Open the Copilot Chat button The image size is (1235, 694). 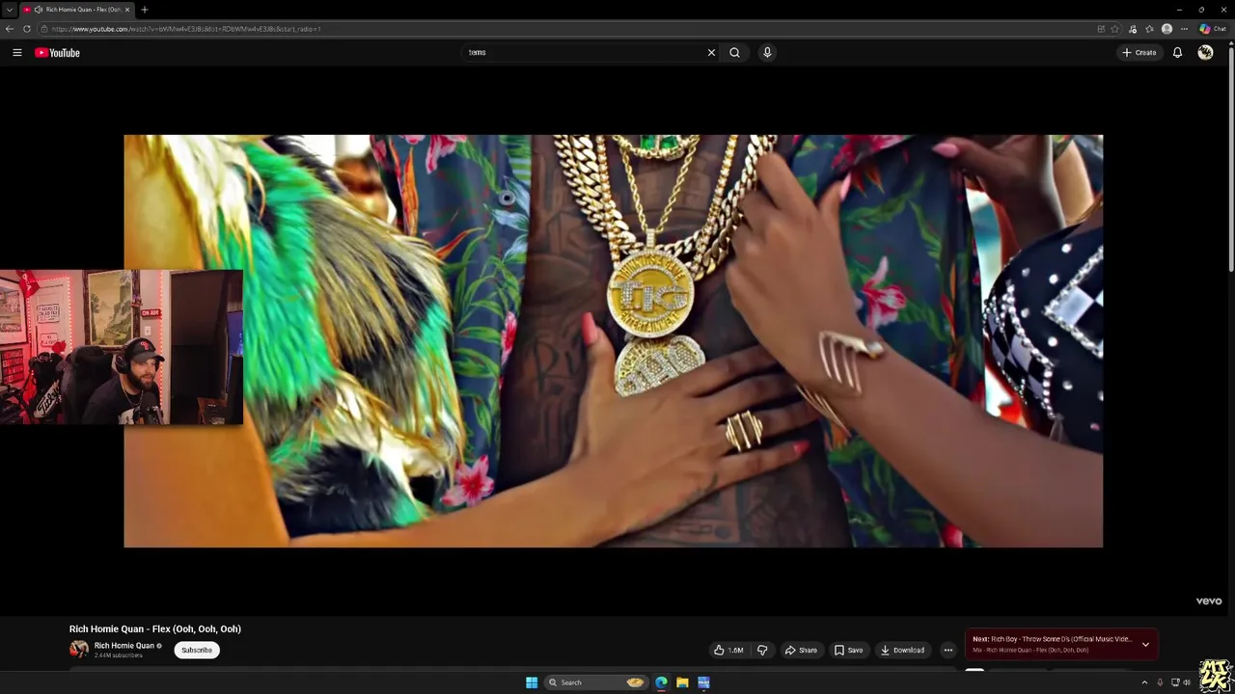pos(1213,29)
